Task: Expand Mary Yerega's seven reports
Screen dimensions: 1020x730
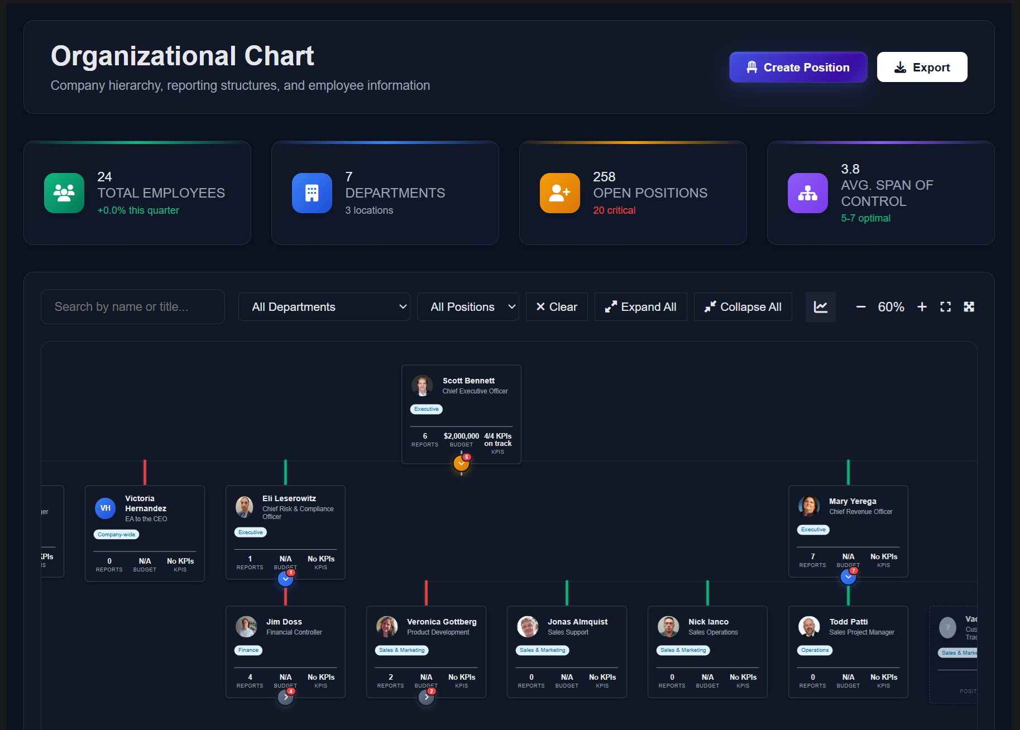Action: 848,577
